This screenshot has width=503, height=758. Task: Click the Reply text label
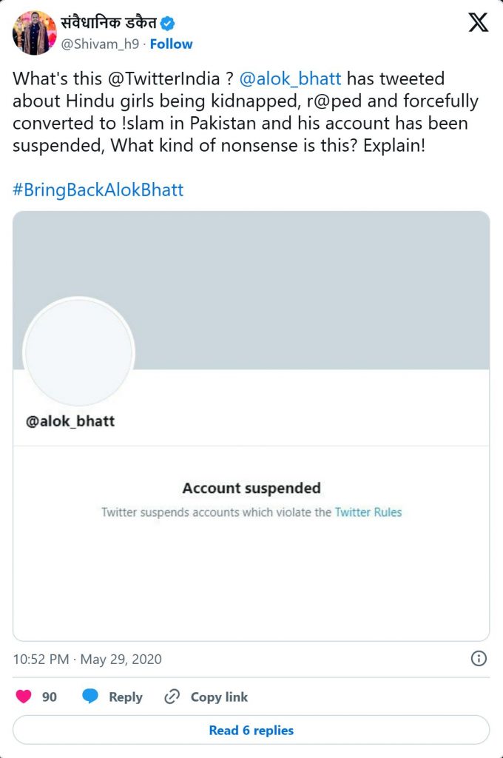126,697
